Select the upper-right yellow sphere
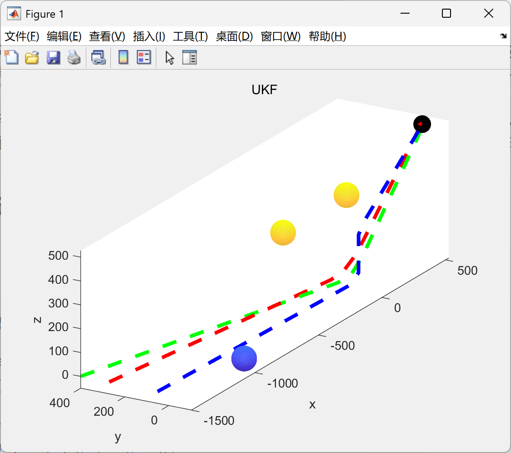Image resolution: width=511 pixels, height=453 pixels. pyautogui.click(x=346, y=195)
